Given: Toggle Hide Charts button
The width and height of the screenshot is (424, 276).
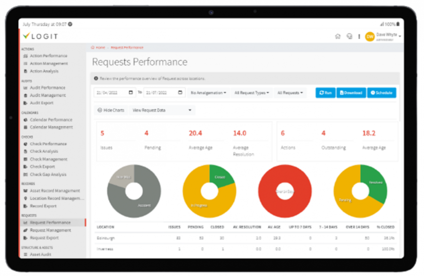Looking at the screenshot, I should click(x=111, y=110).
